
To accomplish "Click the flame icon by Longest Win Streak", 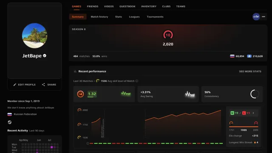I will (255, 142).
